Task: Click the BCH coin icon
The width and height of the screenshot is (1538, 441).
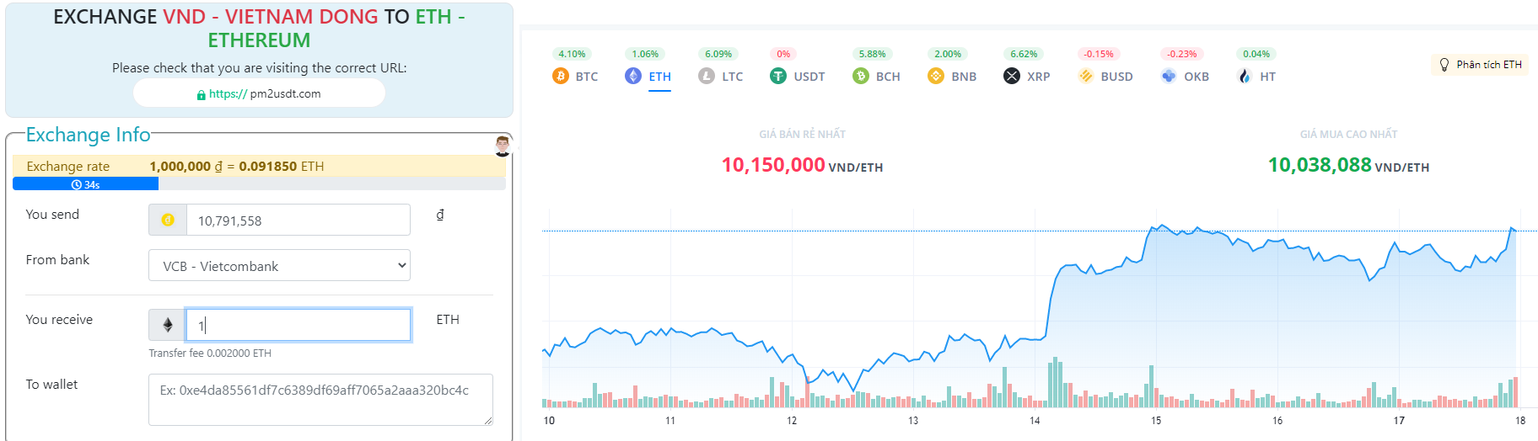Action: tap(861, 77)
